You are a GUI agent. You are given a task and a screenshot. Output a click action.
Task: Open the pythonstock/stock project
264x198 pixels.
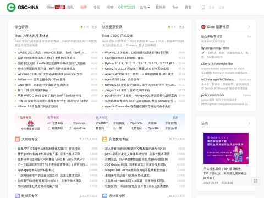[213, 95]
